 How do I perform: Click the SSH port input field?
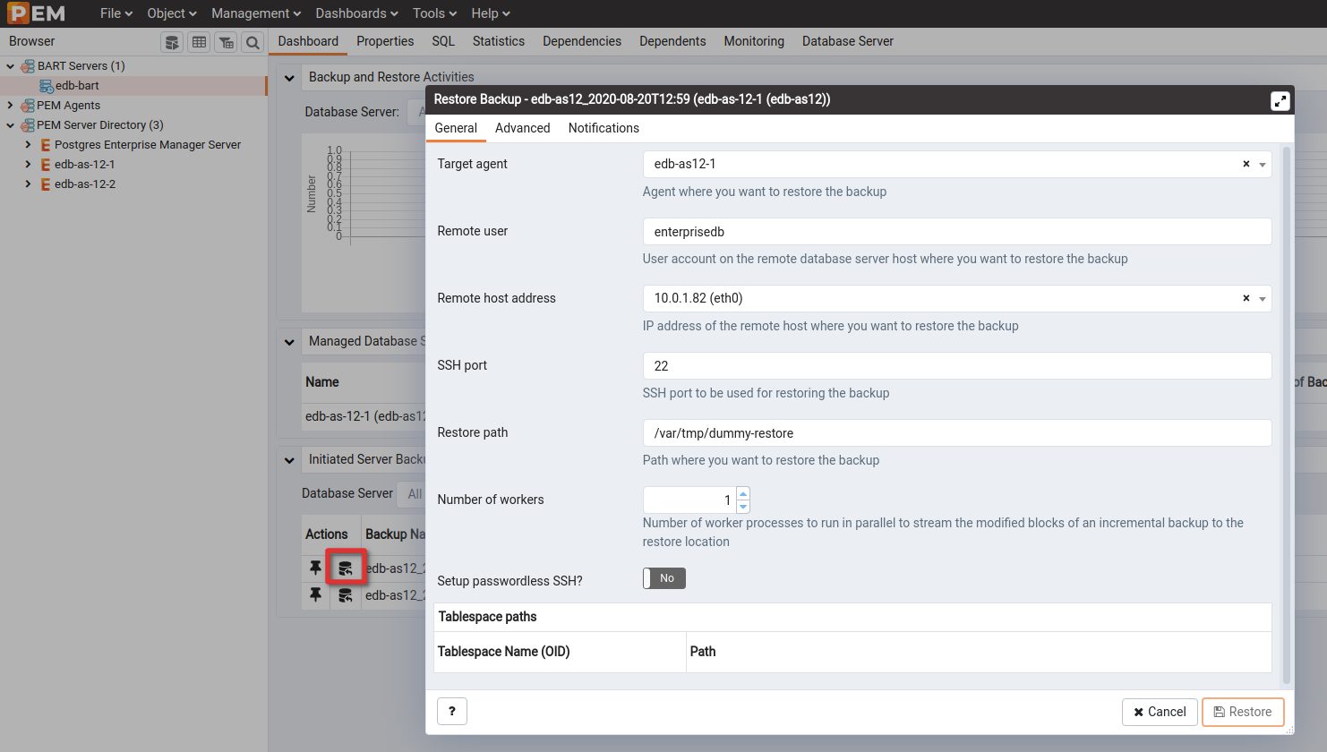(x=957, y=365)
